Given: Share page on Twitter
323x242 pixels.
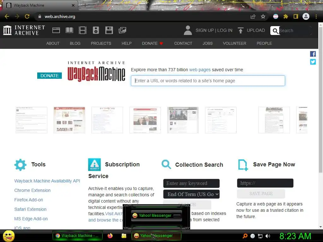Looking at the screenshot, I should [313, 62].
